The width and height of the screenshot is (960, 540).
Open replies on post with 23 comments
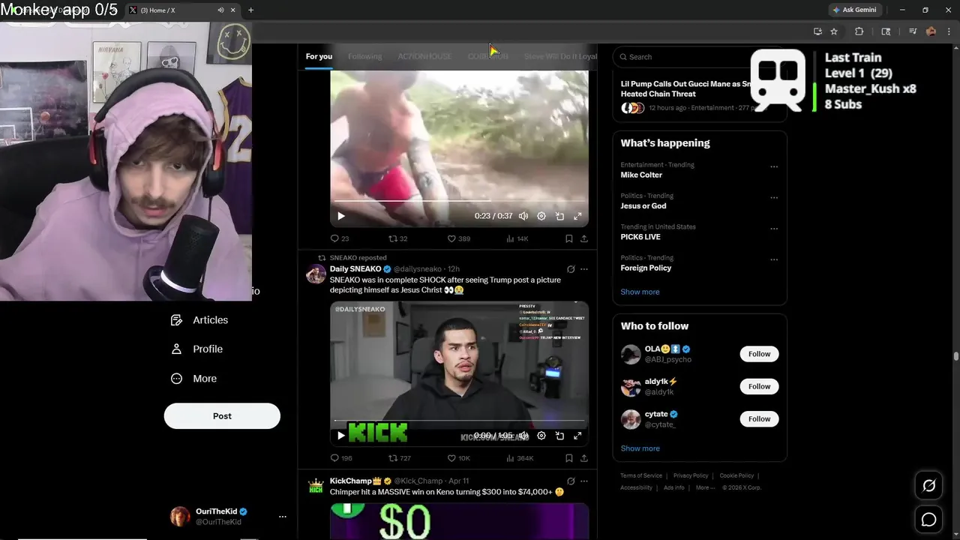point(340,238)
